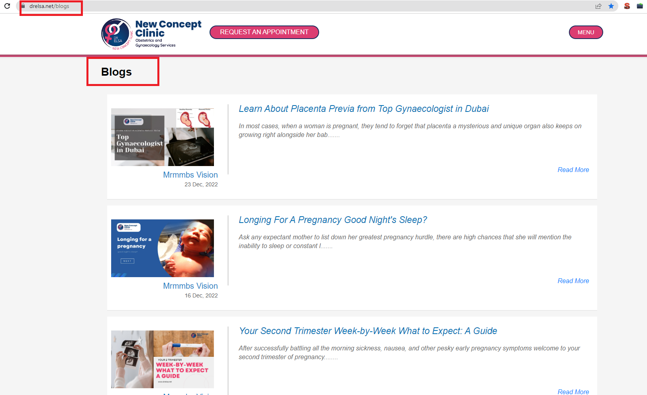The width and height of the screenshot is (647, 395).
Task: Click the bookmark star icon
Action: [611, 6]
